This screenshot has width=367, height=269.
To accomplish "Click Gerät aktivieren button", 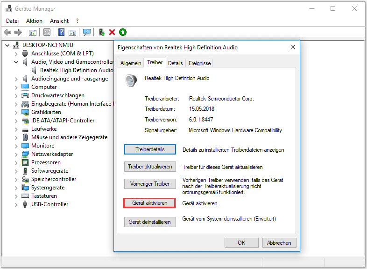I will click(x=149, y=203).
